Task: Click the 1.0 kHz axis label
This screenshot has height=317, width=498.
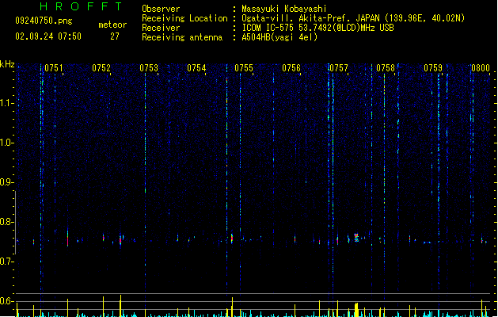Action: point(6,143)
